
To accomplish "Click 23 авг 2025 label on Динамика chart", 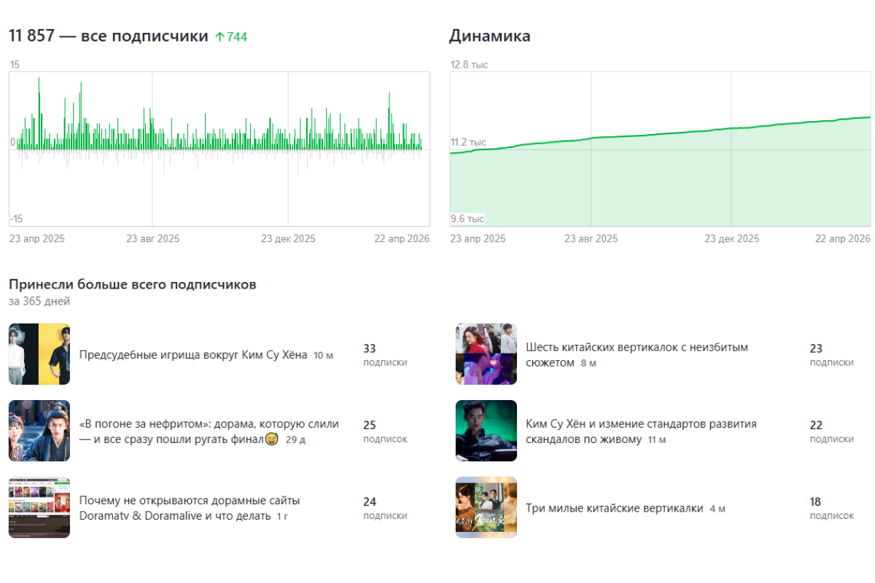I will tap(591, 238).
